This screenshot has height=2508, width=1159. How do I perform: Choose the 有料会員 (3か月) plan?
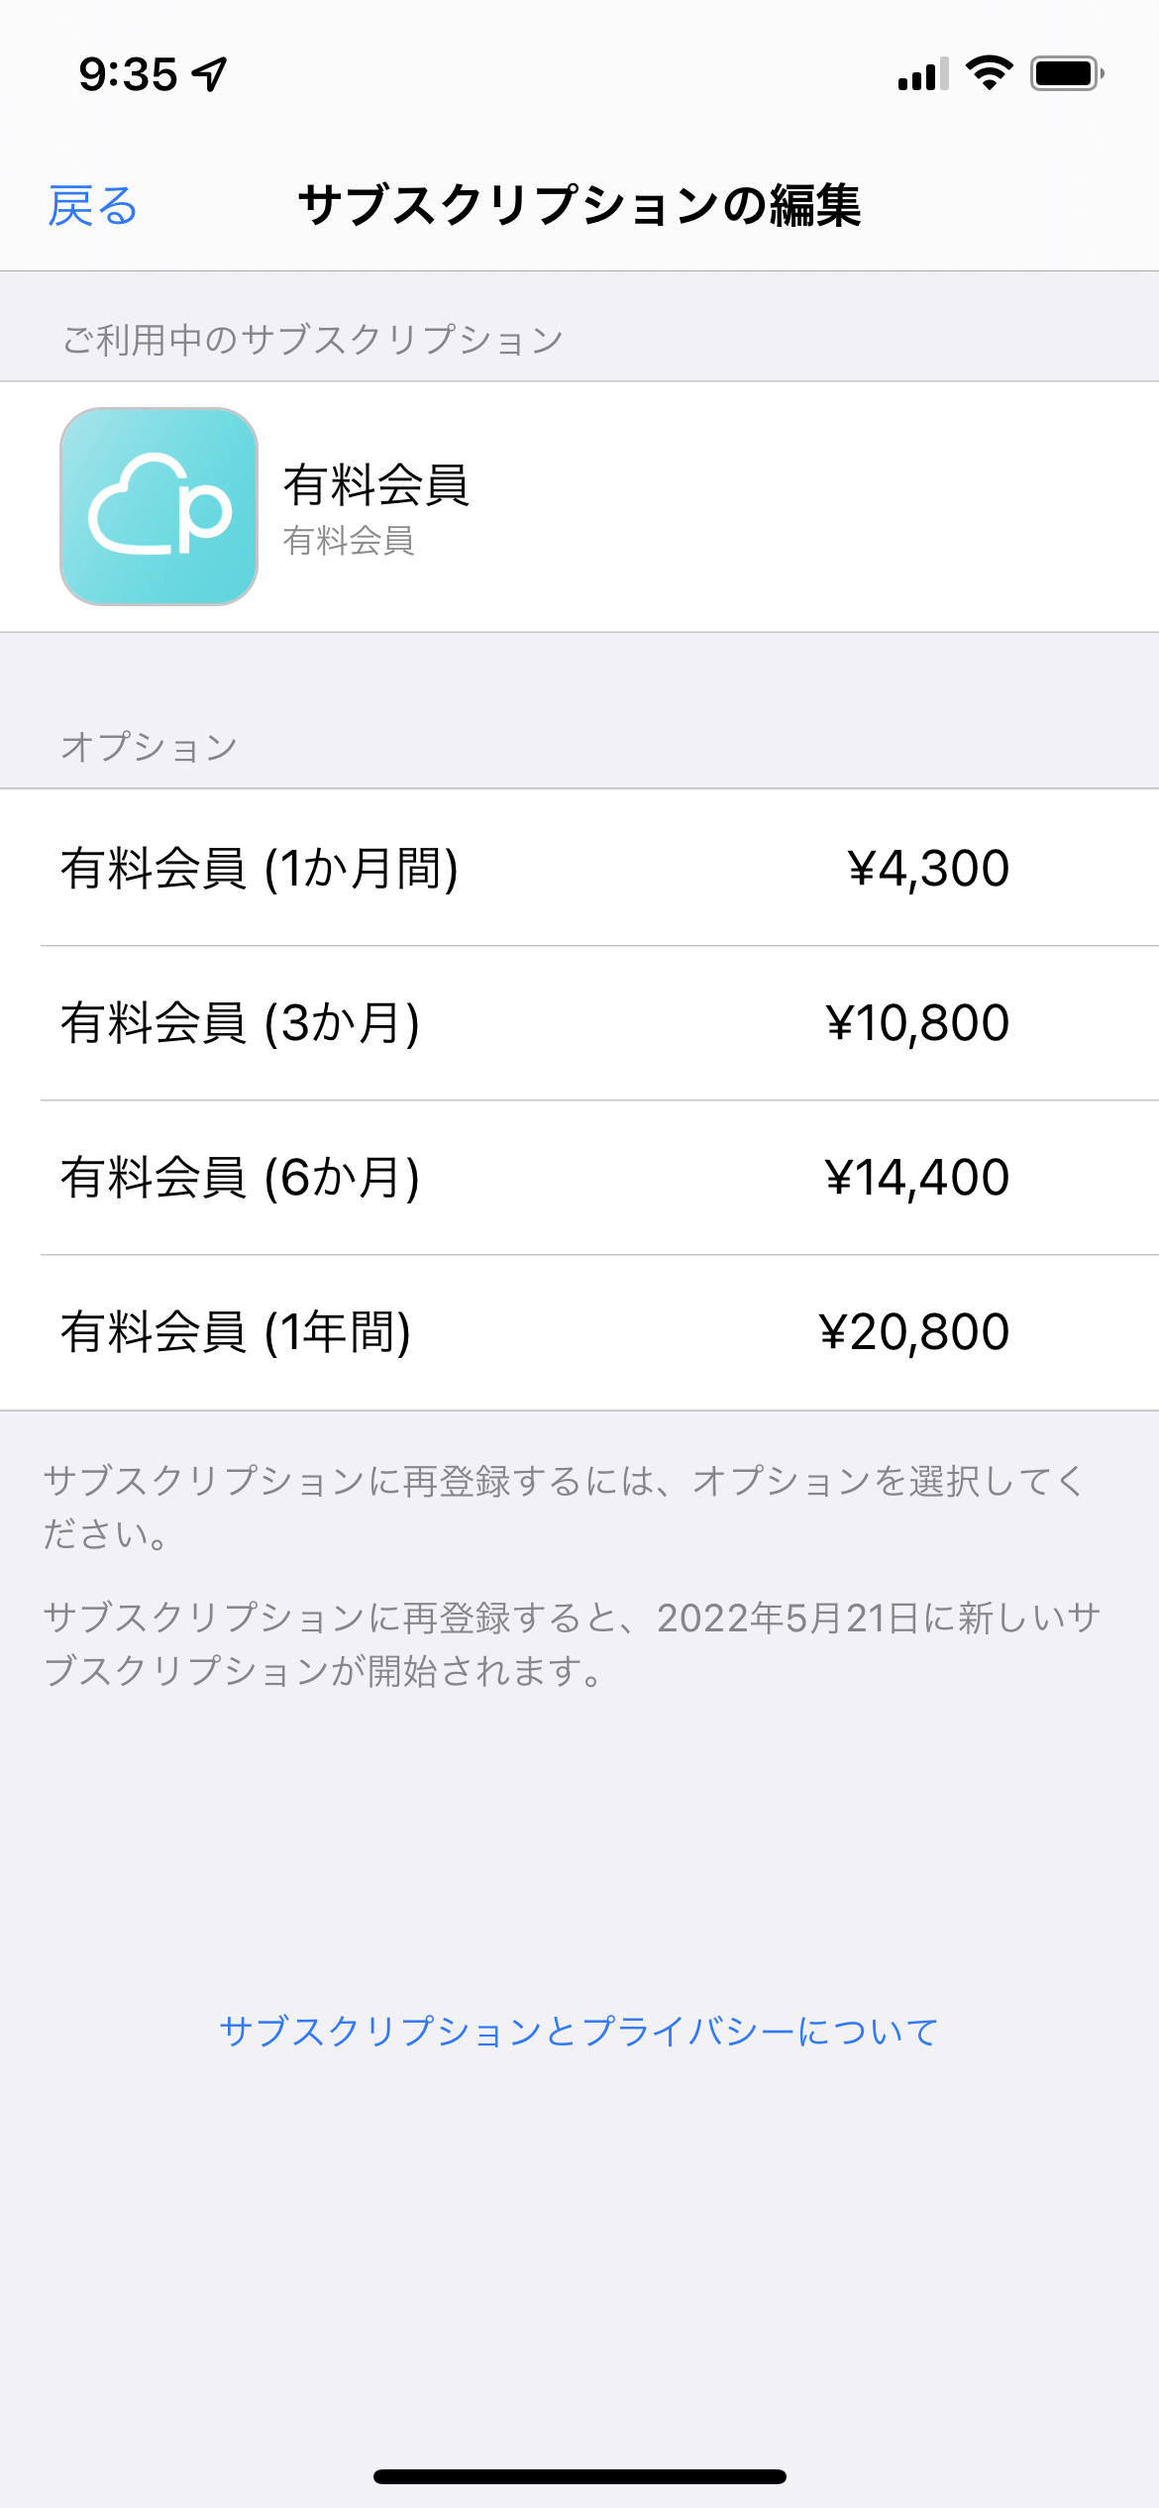coord(241,1022)
